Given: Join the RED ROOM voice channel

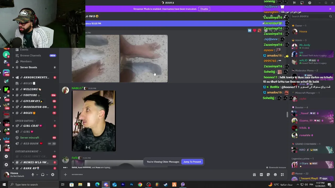Looking at the screenshot, I should (36, 144).
